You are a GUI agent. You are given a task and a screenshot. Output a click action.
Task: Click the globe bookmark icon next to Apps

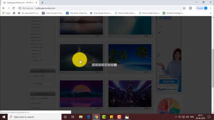coord(14,13)
